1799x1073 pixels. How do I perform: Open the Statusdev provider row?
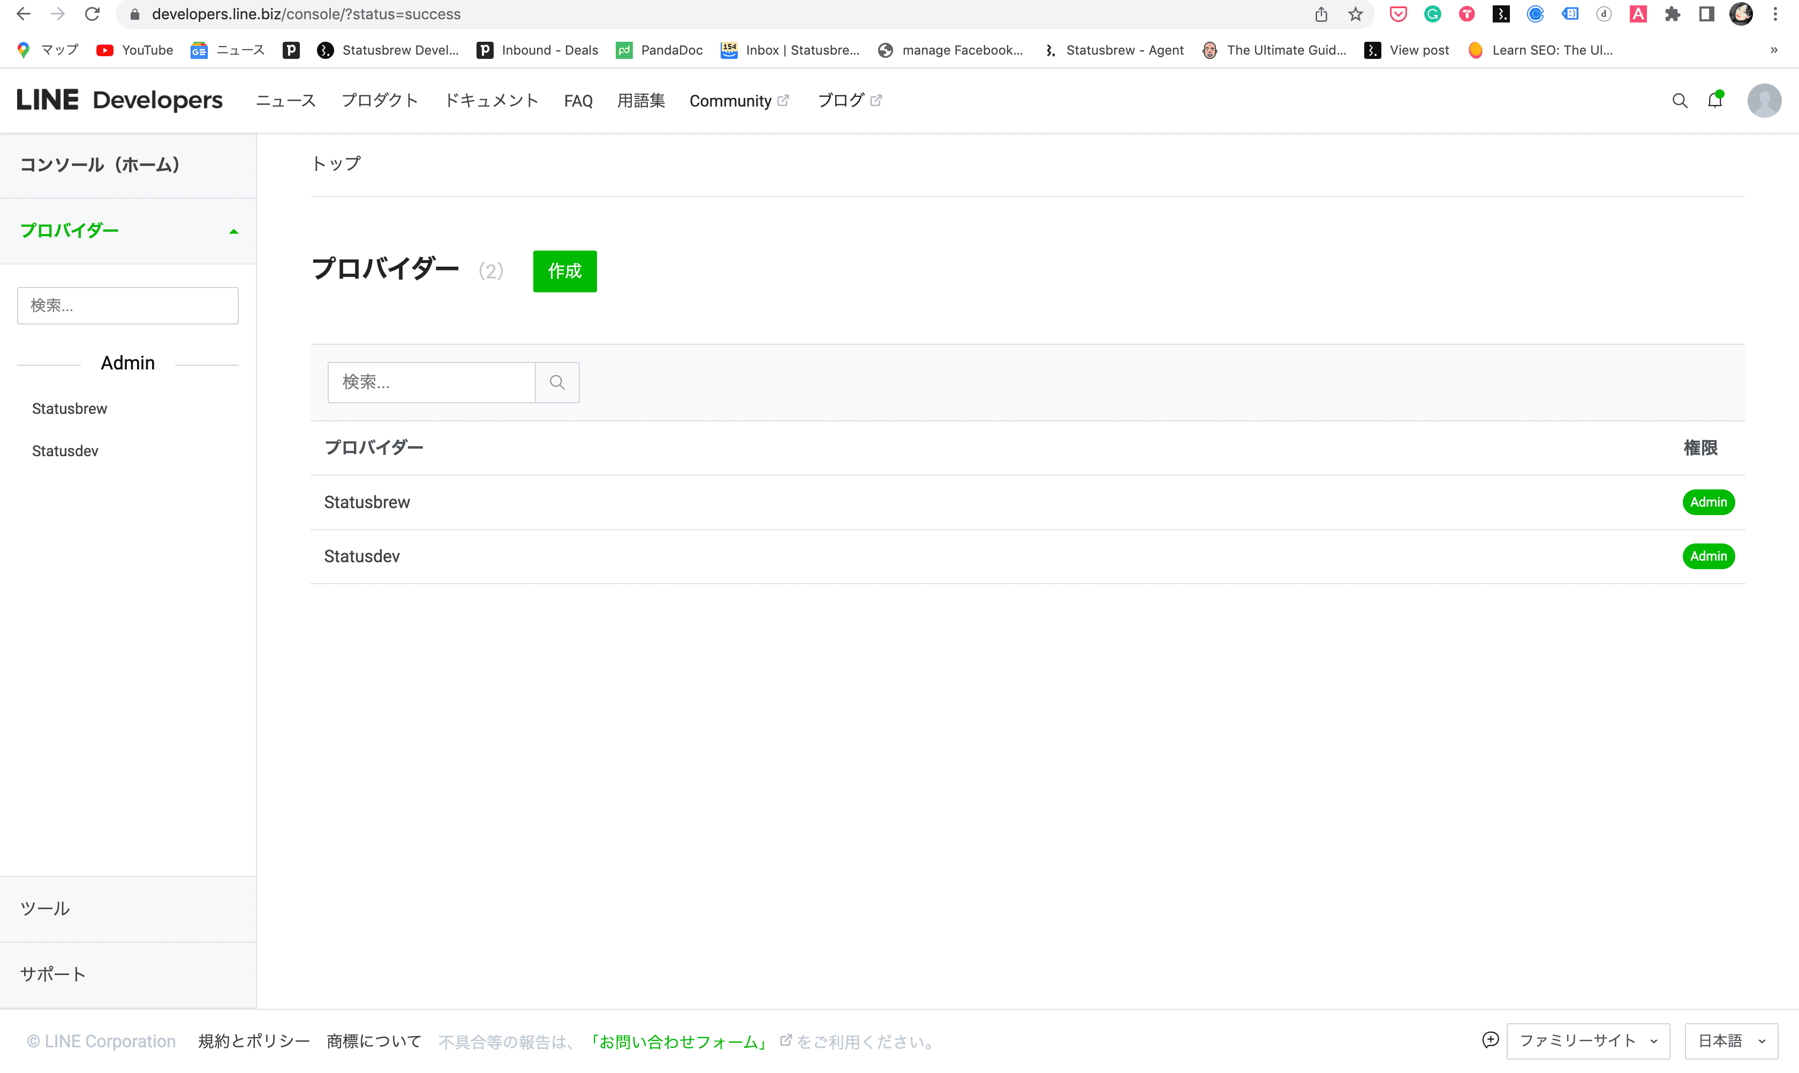[1027, 556]
